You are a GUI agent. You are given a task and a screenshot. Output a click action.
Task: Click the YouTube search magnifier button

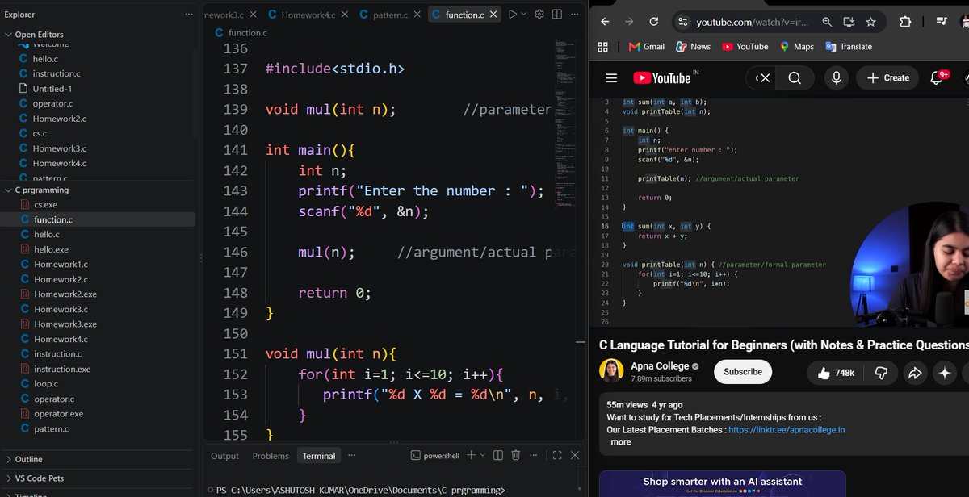tap(795, 78)
